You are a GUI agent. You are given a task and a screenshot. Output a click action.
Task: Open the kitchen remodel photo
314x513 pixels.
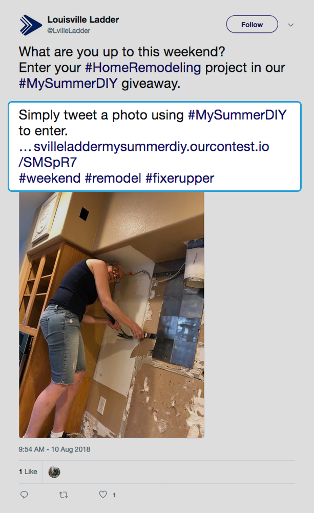pyautogui.click(x=112, y=315)
